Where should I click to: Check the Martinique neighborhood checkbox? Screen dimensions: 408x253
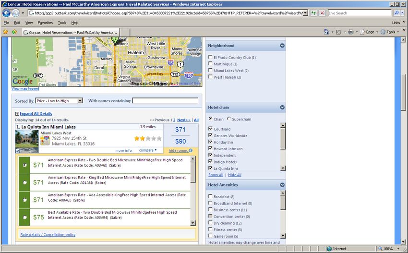click(x=210, y=63)
